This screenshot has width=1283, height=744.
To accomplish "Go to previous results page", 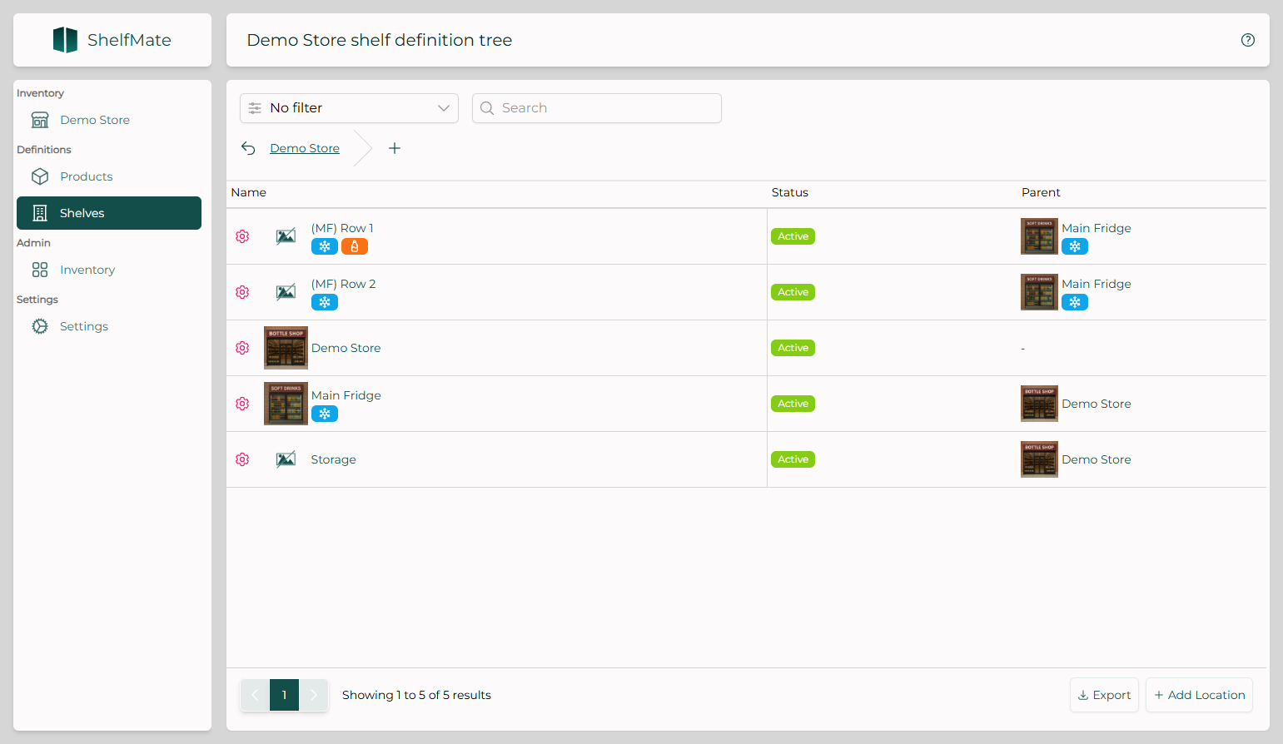I will click(255, 695).
